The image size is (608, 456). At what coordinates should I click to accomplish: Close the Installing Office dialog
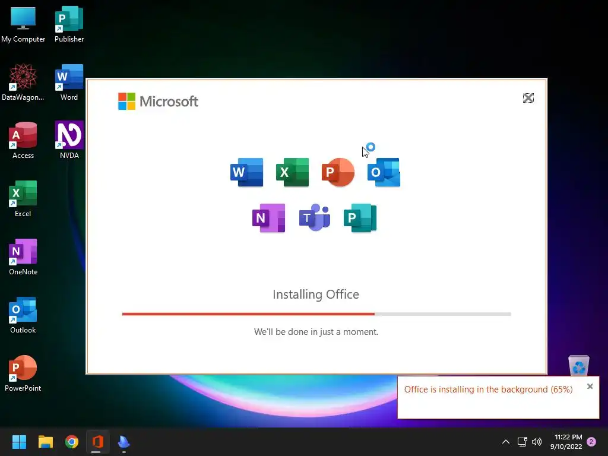(528, 98)
